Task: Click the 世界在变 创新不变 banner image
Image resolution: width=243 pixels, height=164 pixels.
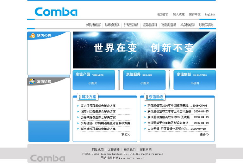Action: point(144,50)
